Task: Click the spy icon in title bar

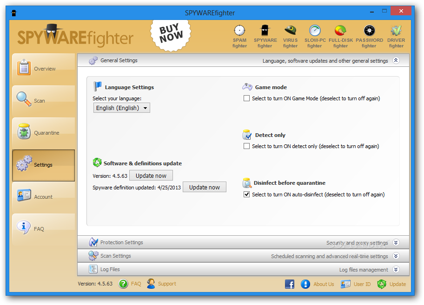Action: click(x=14, y=13)
